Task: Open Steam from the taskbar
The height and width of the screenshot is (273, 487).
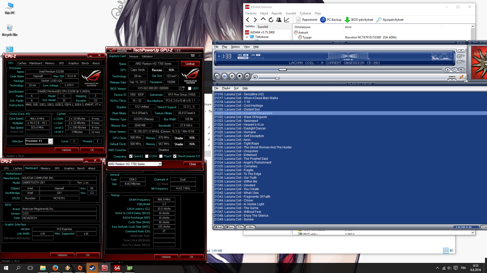Action: click(x=92, y=268)
